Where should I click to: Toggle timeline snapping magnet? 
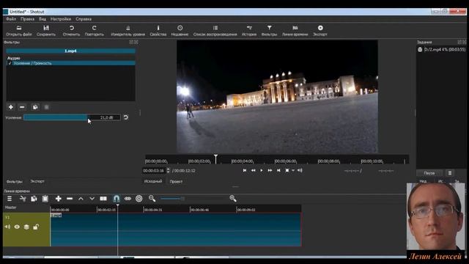(x=117, y=199)
